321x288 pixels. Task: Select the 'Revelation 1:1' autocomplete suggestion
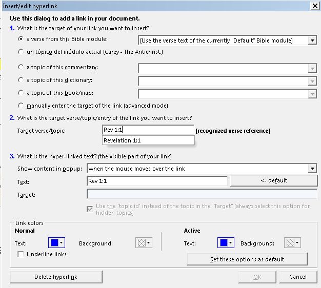click(x=148, y=140)
